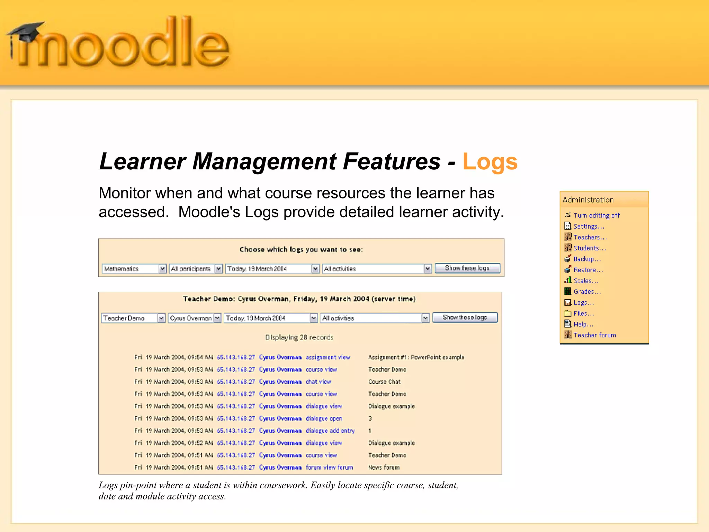The width and height of the screenshot is (709, 532).
Task: Click the dialogue add entry log link
Action: click(330, 431)
